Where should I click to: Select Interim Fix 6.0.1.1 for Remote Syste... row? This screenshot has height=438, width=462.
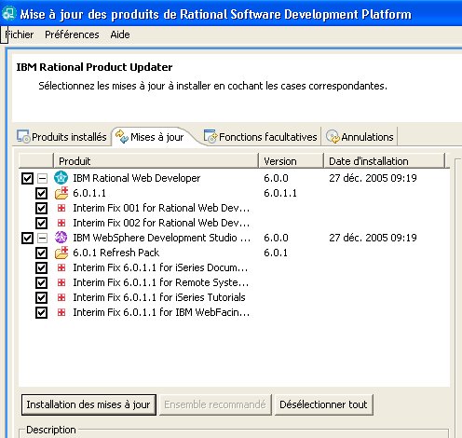pos(161,282)
